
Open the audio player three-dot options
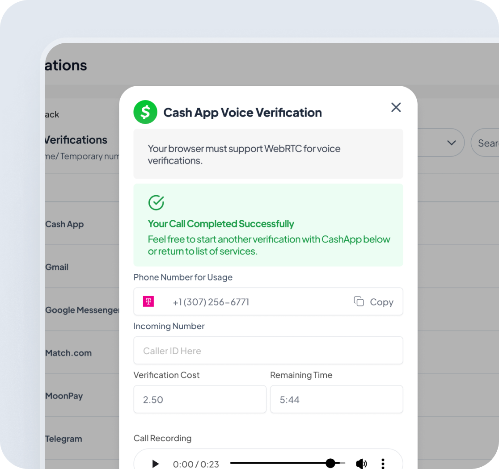click(x=383, y=464)
